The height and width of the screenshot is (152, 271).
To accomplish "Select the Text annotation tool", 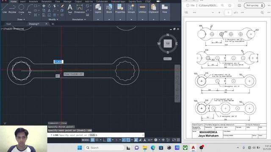I will [70, 8].
